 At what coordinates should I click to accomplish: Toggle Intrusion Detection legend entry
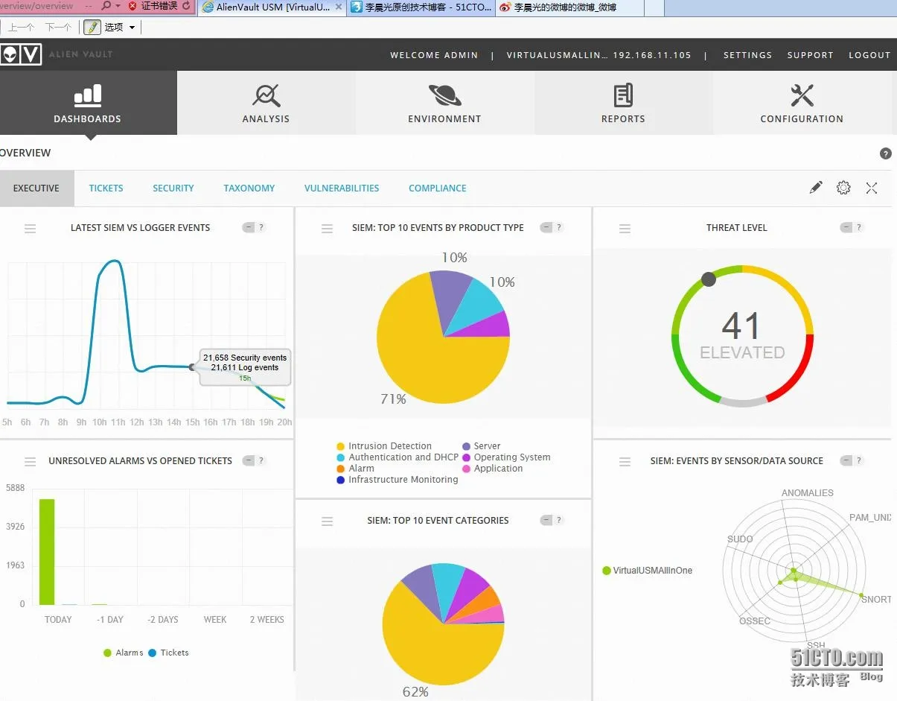(x=384, y=446)
